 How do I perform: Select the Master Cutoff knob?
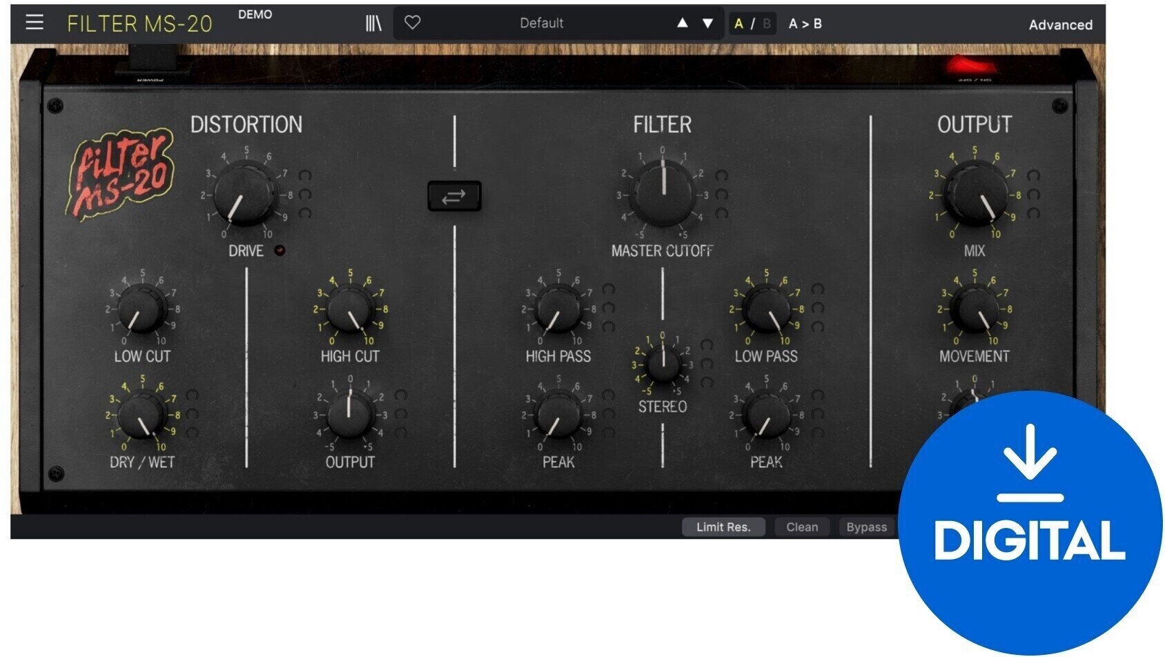click(664, 194)
